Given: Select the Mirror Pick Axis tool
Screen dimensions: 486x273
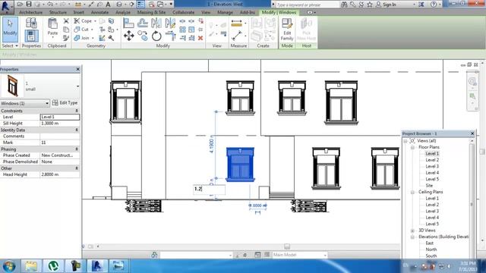Looking at the screenshot, I should coord(156,23).
